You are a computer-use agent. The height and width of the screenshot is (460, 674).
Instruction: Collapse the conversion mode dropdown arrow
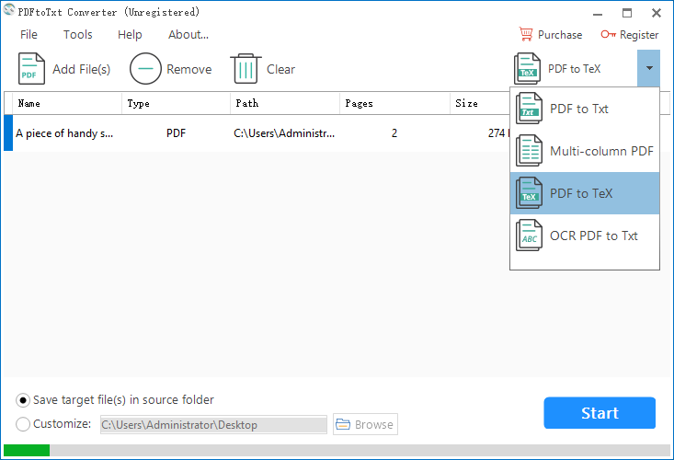[x=649, y=68]
